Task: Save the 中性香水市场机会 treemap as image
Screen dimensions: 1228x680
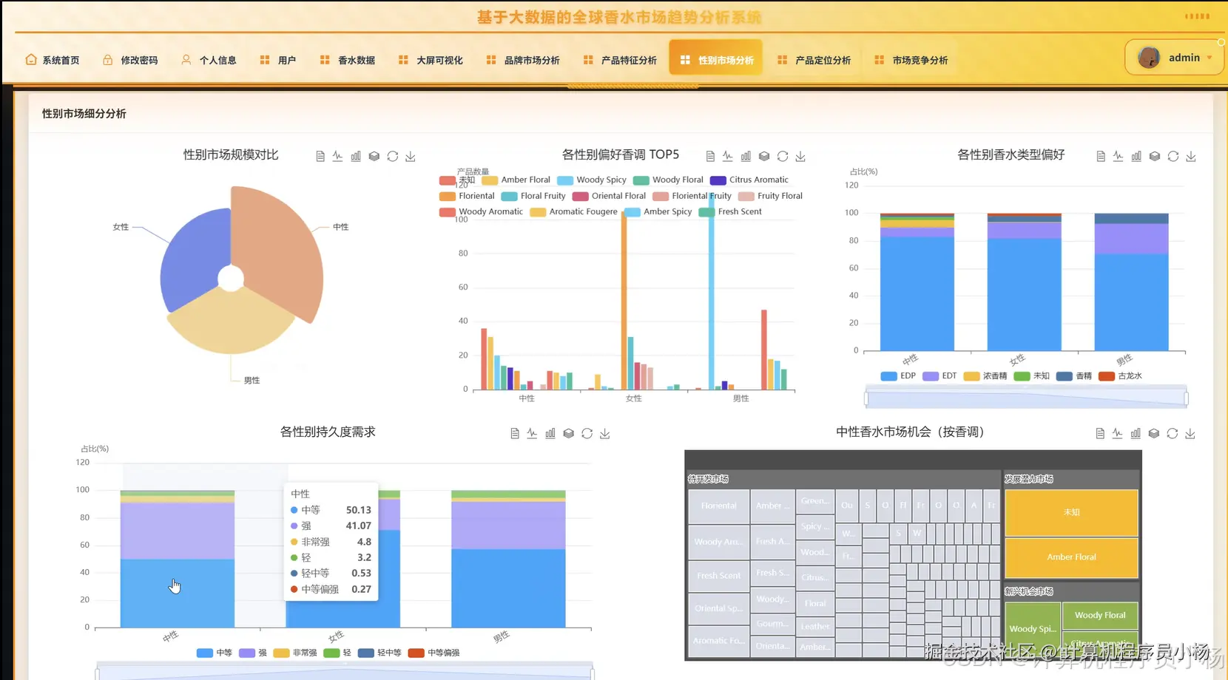Action: pos(1190,432)
